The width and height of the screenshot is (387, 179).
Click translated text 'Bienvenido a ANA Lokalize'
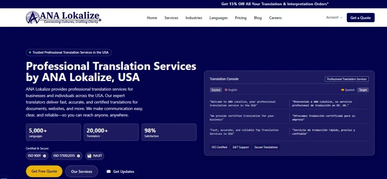[322, 103]
